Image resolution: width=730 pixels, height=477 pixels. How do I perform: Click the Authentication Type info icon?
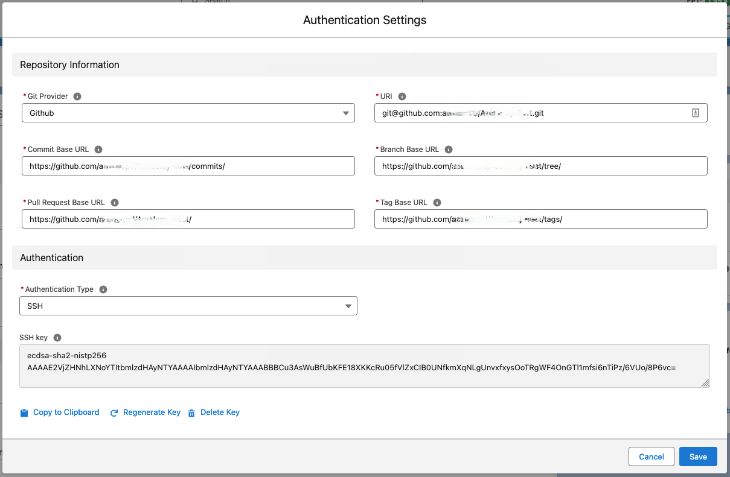point(103,289)
